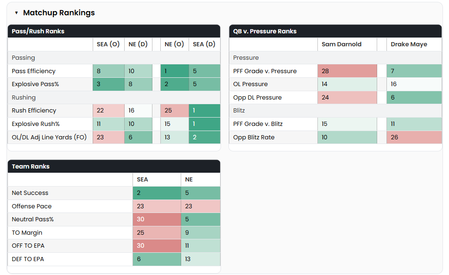Click the first NE (D) column header
Screen dimensions: 449x275
[138, 44]
